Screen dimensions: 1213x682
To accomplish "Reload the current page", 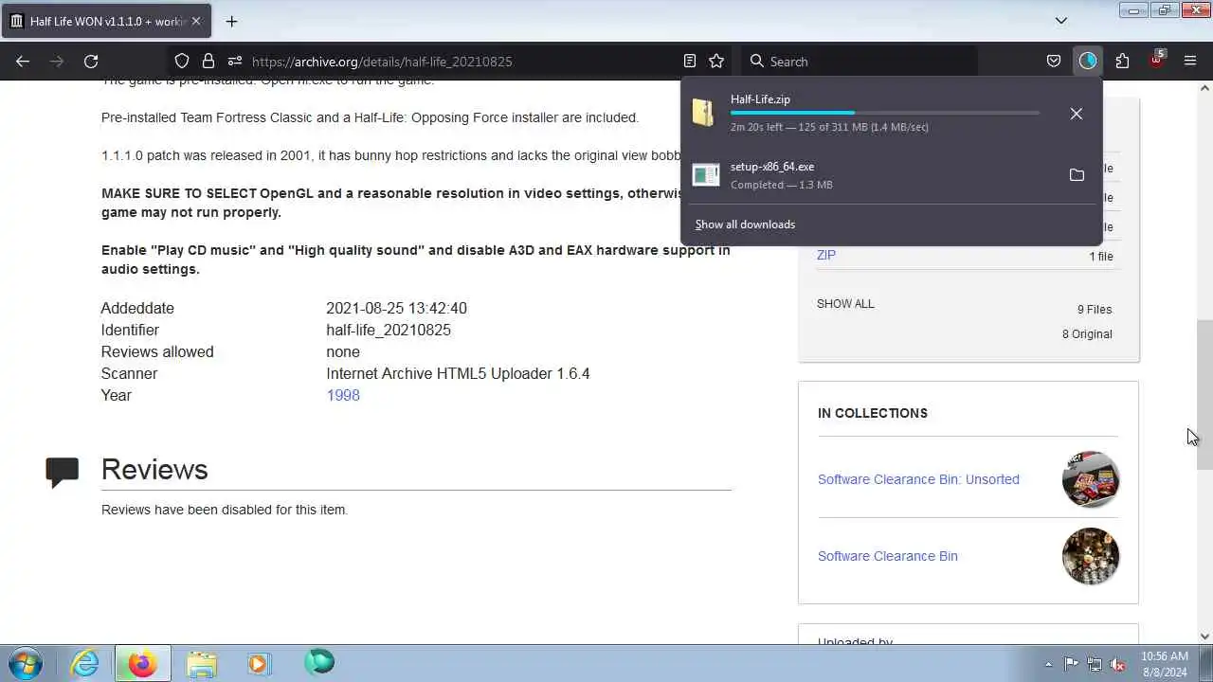I will 91,61.
